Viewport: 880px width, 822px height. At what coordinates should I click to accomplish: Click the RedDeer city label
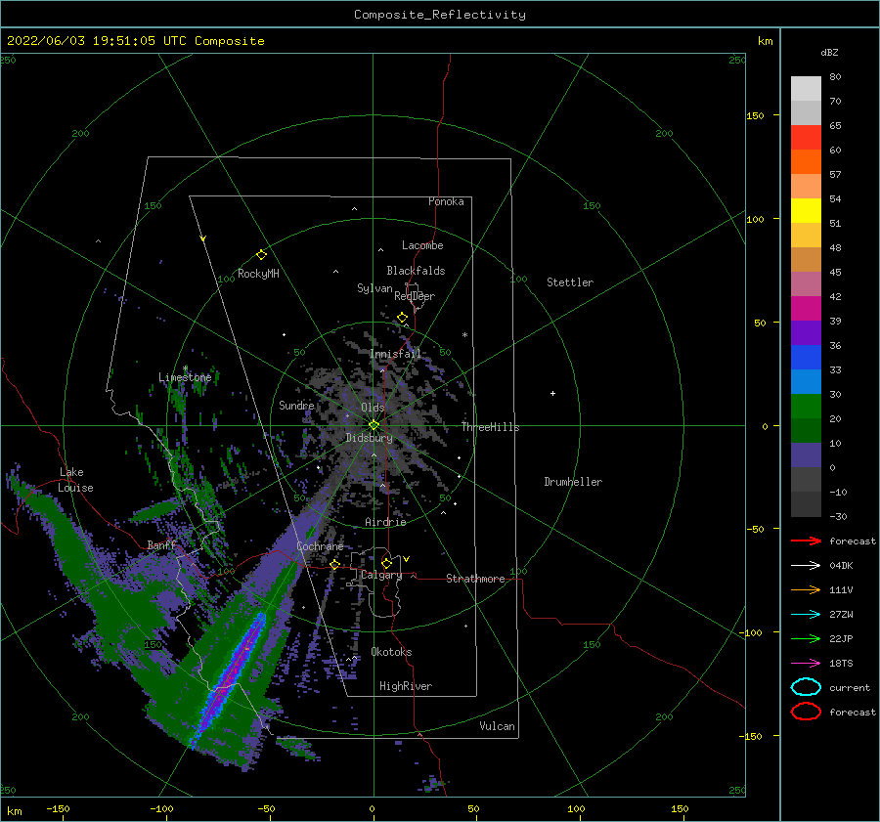415,296
